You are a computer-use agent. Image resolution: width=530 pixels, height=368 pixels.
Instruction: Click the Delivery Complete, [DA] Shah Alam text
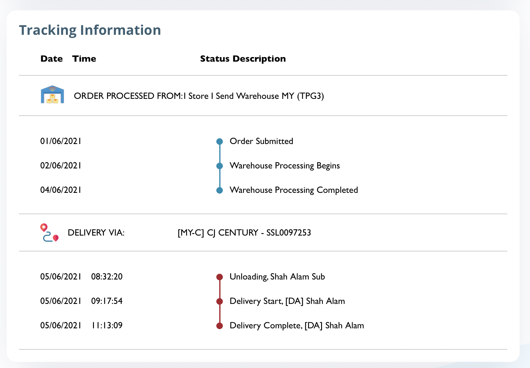tap(297, 326)
